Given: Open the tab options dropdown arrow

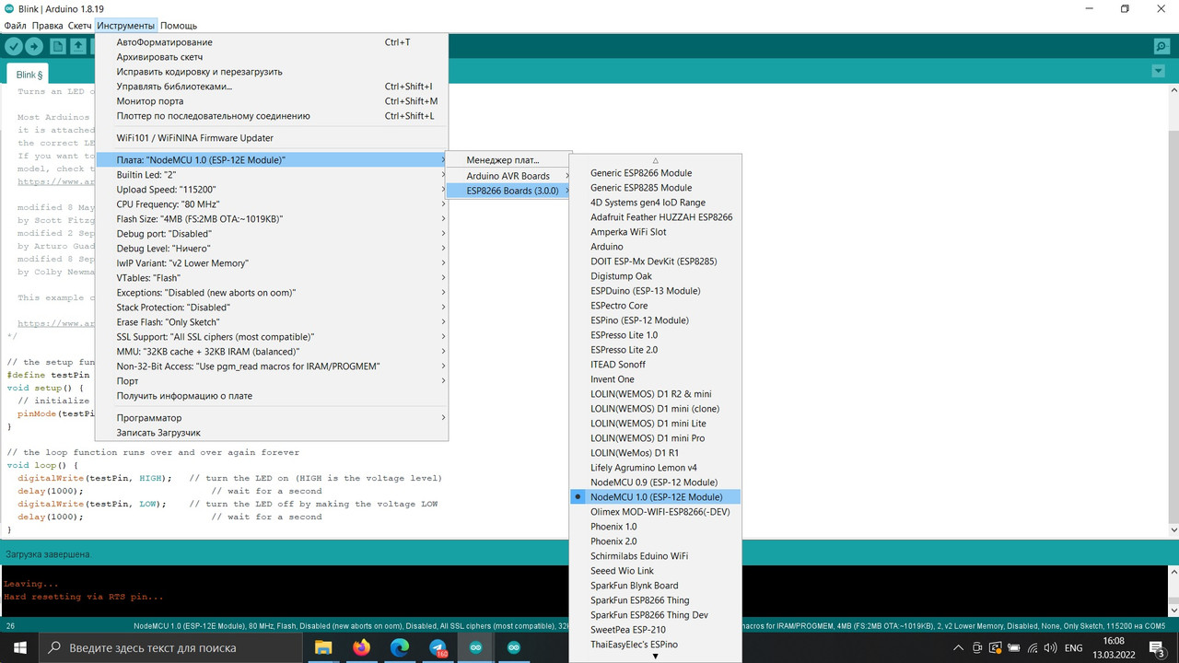Looking at the screenshot, I should point(1159,71).
